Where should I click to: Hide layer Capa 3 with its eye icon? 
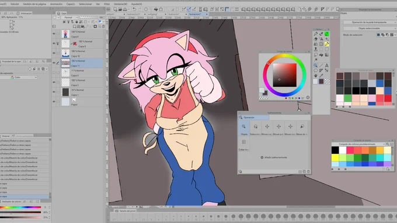pos(54,82)
